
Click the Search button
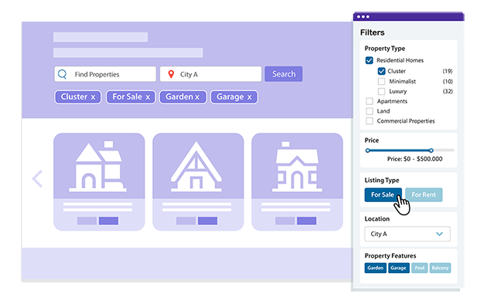pos(284,74)
